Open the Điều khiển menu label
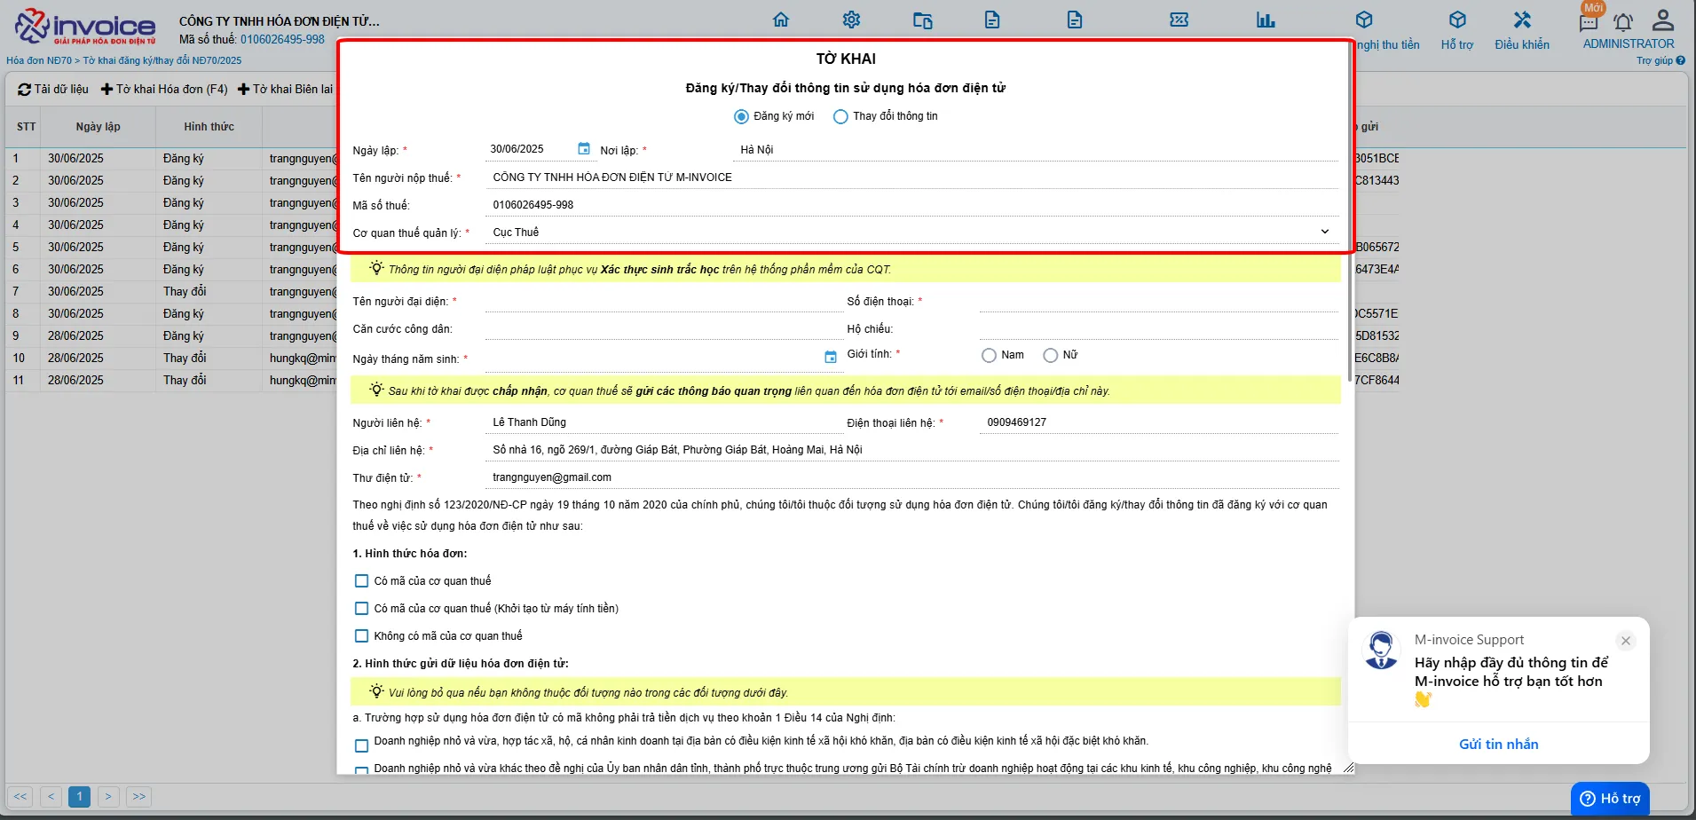This screenshot has width=1696, height=820. coord(1522,44)
